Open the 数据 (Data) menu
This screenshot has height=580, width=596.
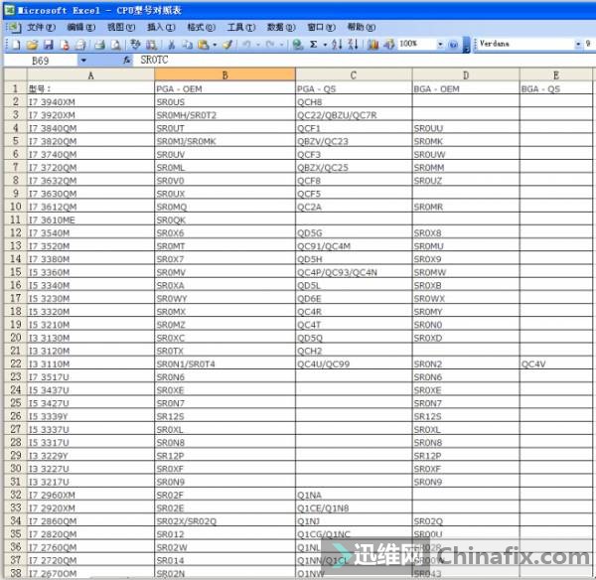point(281,28)
